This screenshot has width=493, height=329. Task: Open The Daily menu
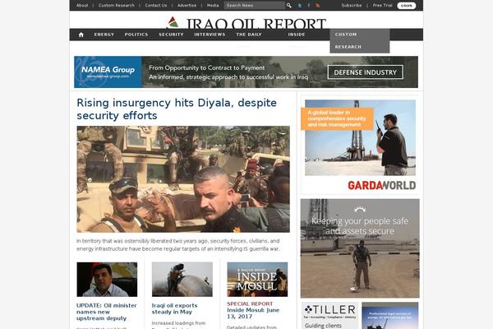point(249,35)
